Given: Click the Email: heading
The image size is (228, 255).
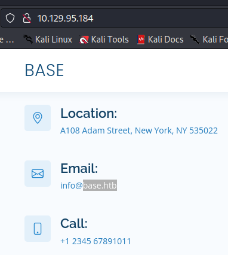Looking at the screenshot, I should point(79,168).
